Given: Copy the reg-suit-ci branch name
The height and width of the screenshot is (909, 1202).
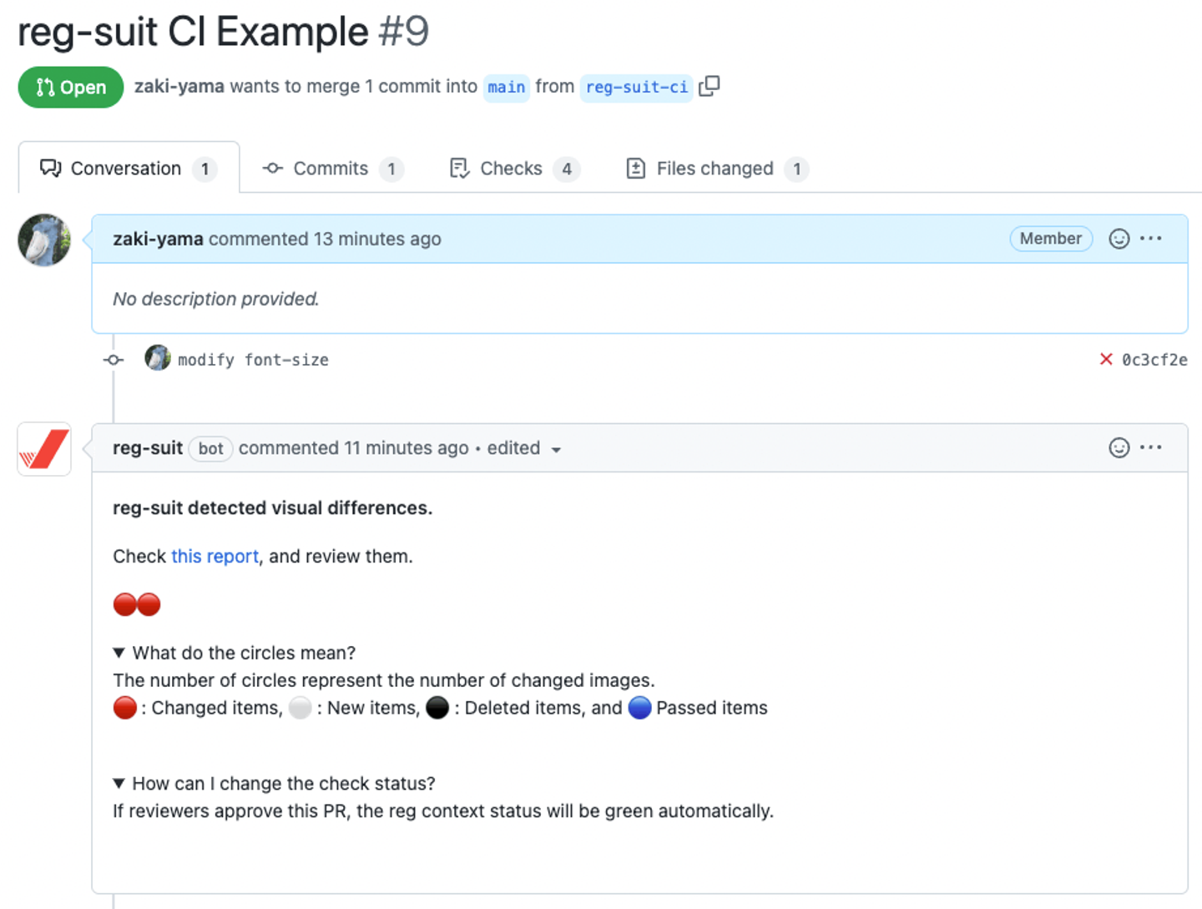Looking at the screenshot, I should 709,86.
